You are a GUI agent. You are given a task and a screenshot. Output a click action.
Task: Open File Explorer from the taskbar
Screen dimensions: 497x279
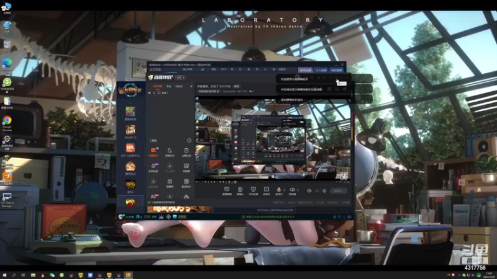point(33,275)
